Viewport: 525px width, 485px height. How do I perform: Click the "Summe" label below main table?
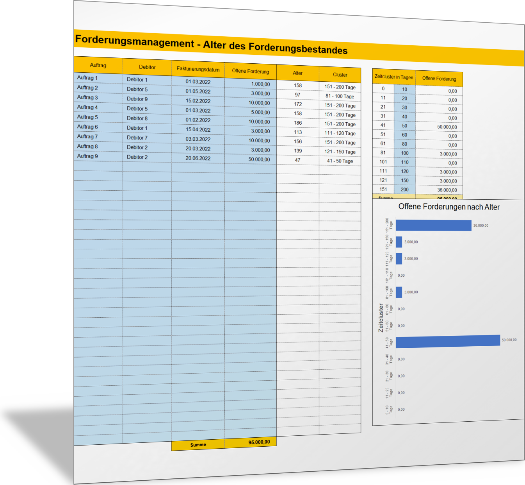[x=198, y=445]
